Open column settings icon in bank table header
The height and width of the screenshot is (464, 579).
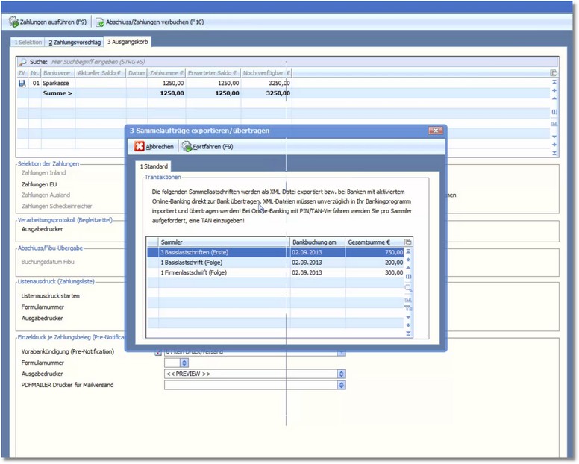coord(554,73)
